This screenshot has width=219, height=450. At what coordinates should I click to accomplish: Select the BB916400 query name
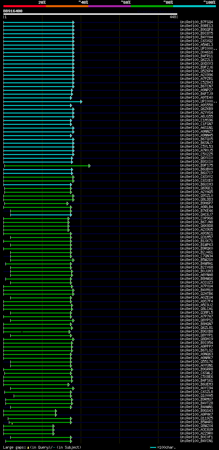(x=13, y=11)
